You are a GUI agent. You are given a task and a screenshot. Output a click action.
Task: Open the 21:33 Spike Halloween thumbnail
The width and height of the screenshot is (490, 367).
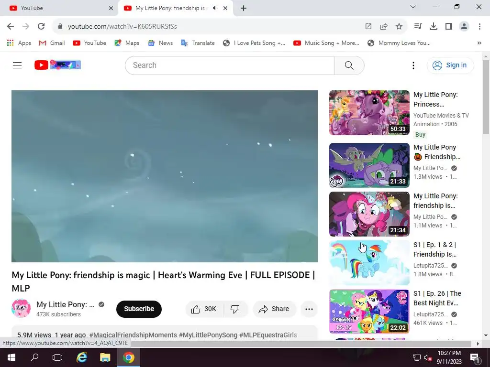pos(369,165)
